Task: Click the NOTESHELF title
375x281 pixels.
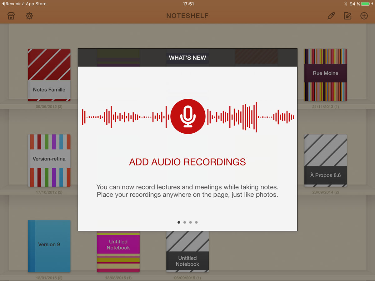Action: point(187,16)
